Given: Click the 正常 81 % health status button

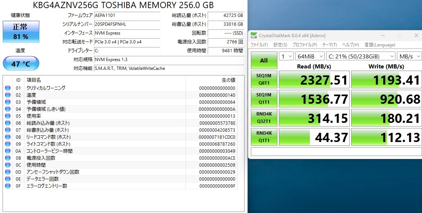Looking at the screenshot, I should pyautogui.click(x=21, y=32).
